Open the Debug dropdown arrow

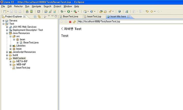click(x=65, y=11)
